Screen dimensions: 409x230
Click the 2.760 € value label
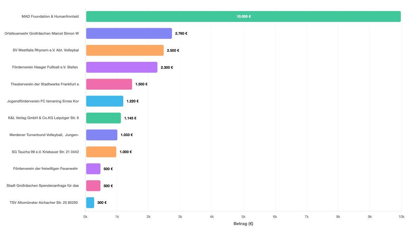pos(181,33)
